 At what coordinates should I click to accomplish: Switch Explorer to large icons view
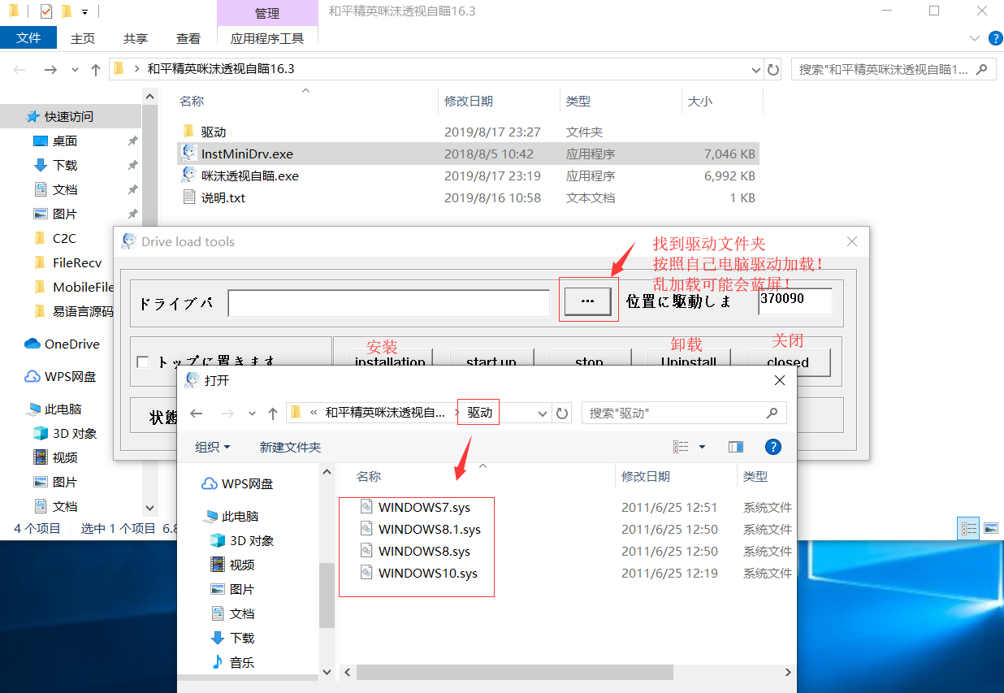[x=991, y=528]
